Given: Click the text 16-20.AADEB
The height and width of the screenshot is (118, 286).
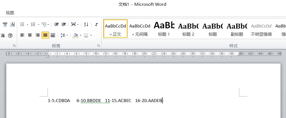Looking at the screenshot, I should pos(148,101).
